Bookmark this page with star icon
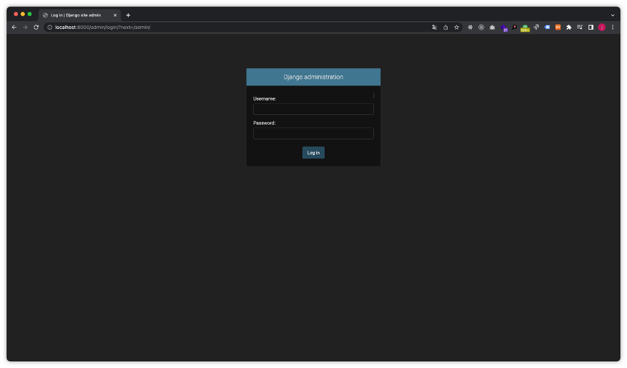 click(x=457, y=27)
